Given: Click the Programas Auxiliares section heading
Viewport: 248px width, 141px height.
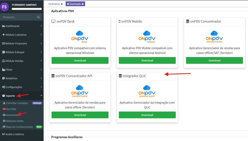Looking at the screenshot, I should pos(67,137).
